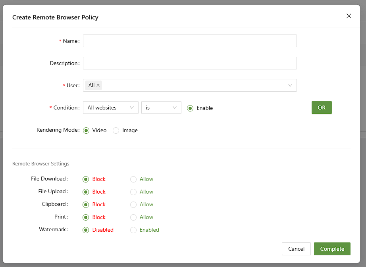Image resolution: width=366 pixels, height=267 pixels.
Task: Set Clipboard to Allow
Action: click(133, 204)
